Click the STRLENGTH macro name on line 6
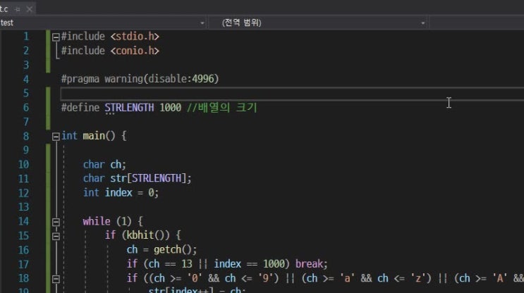The width and height of the screenshot is (524, 293). 129,108
